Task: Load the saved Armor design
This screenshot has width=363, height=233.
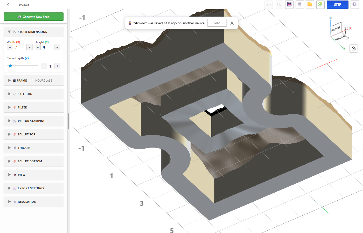Action: pyautogui.click(x=217, y=23)
